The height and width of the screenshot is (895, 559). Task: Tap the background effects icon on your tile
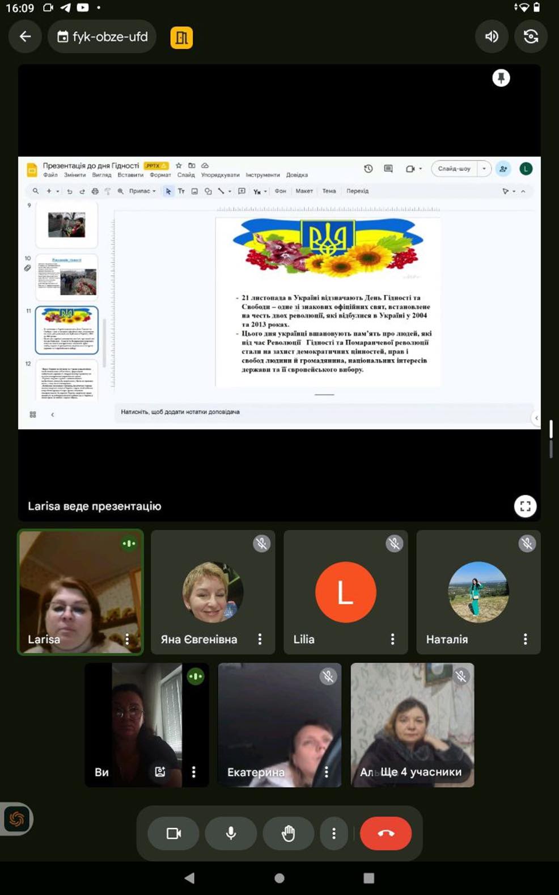[x=160, y=772]
